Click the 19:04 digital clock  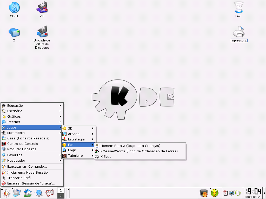pos(254,191)
